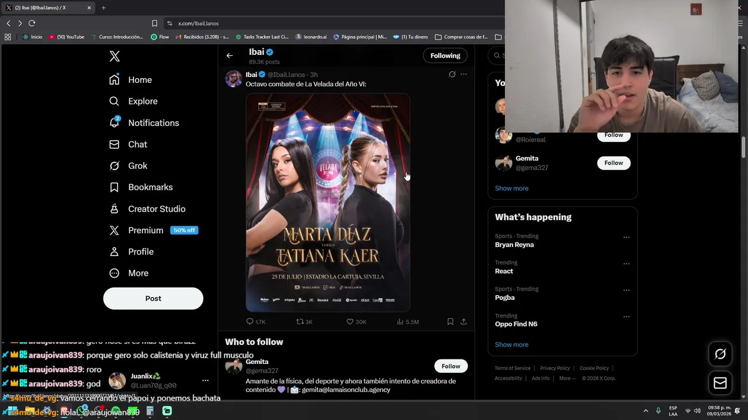The image size is (748, 420).
Task: Open Ibai's avatar on the post
Action: pyautogui.click(x=234, y=79)
